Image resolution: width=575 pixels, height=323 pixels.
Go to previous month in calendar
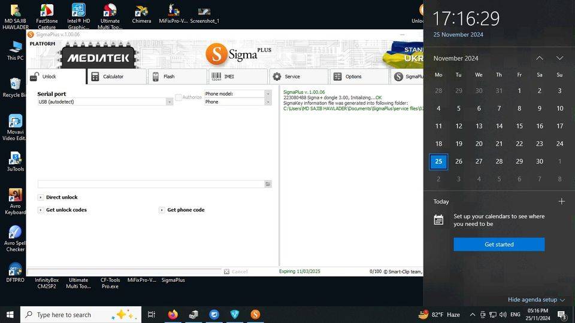click(540, 58)
